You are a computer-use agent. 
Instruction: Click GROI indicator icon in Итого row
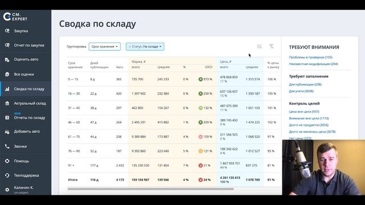point(200,180)
